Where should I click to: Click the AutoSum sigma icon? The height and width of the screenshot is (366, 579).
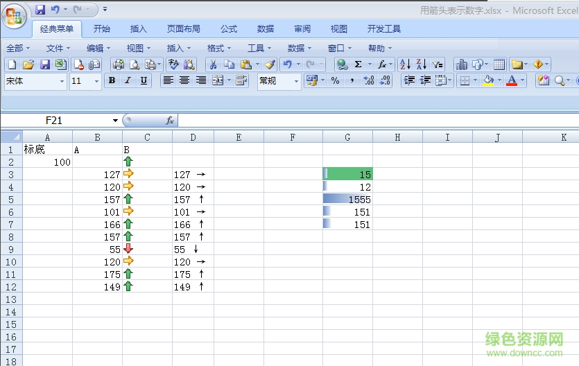(358, 64)
